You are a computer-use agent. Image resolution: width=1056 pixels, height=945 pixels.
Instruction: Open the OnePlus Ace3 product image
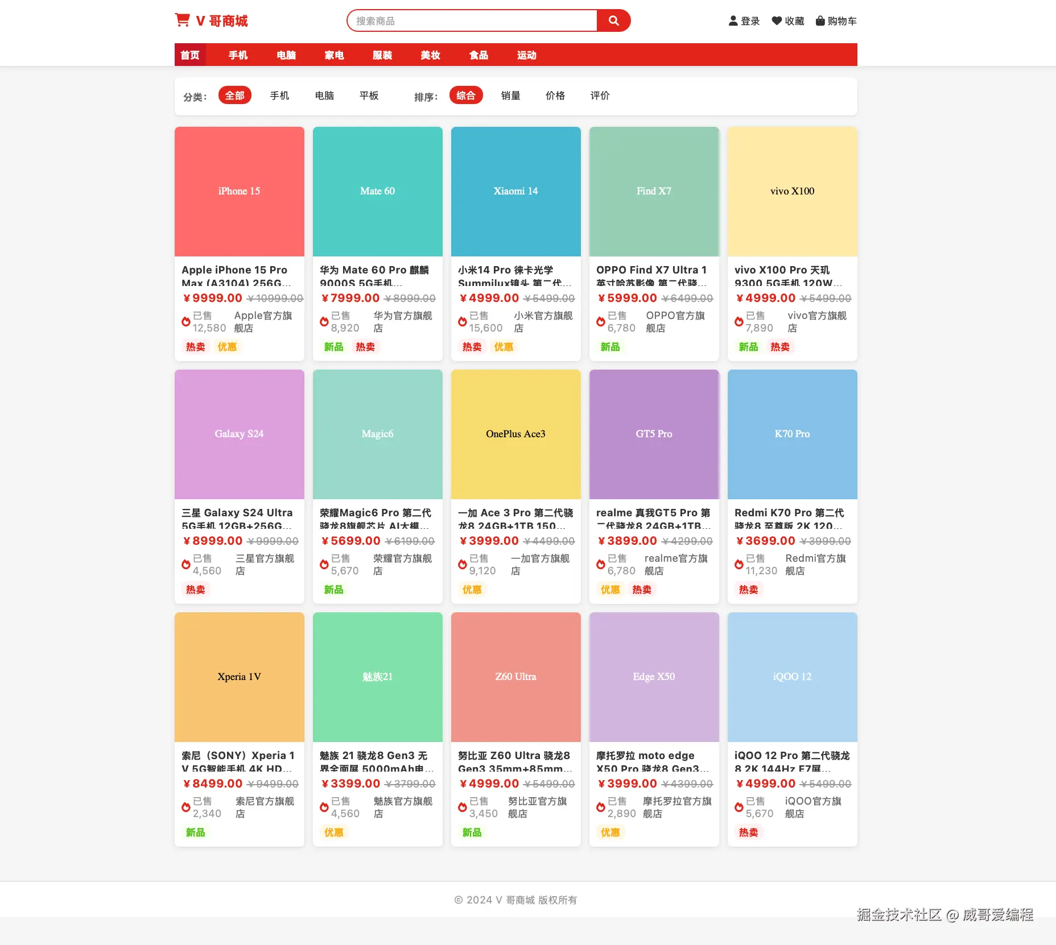click(516, 434)
